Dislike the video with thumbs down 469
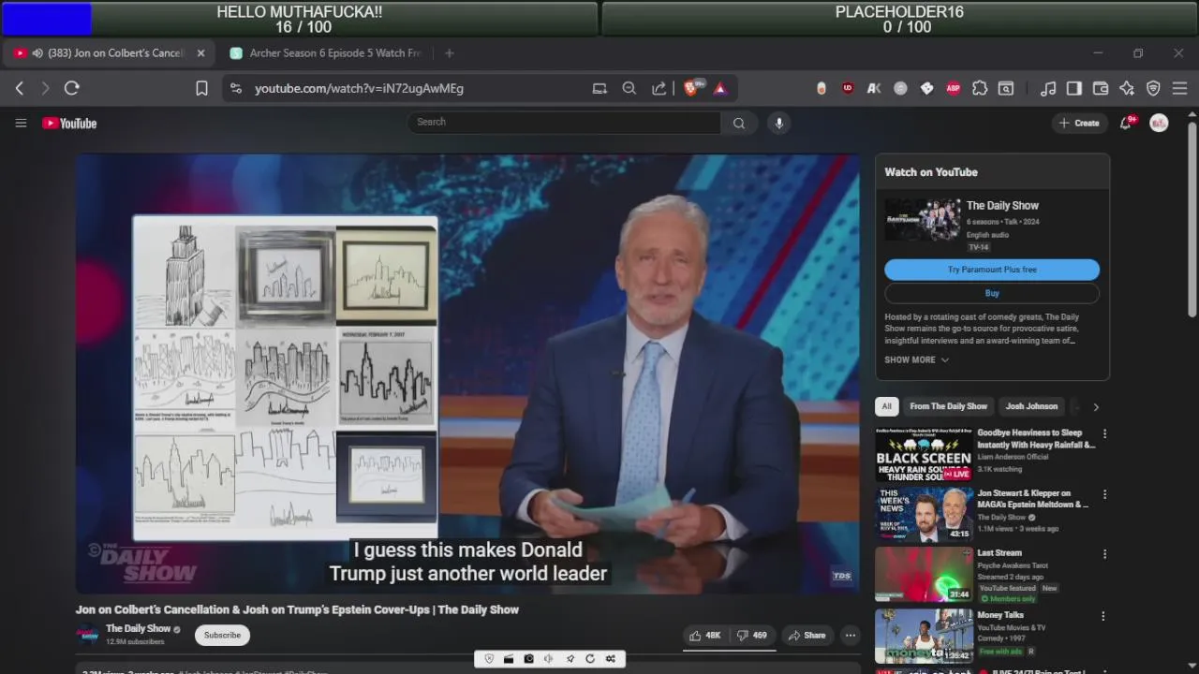 tap(752, 636)
